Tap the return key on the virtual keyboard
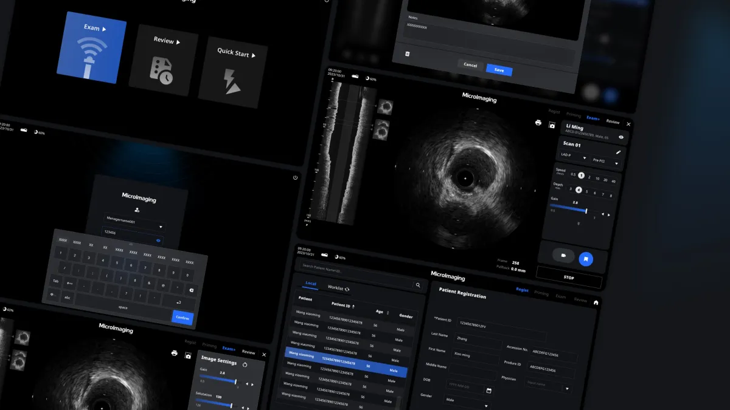Screen dimensions: 730x410 tap(178, 302)
